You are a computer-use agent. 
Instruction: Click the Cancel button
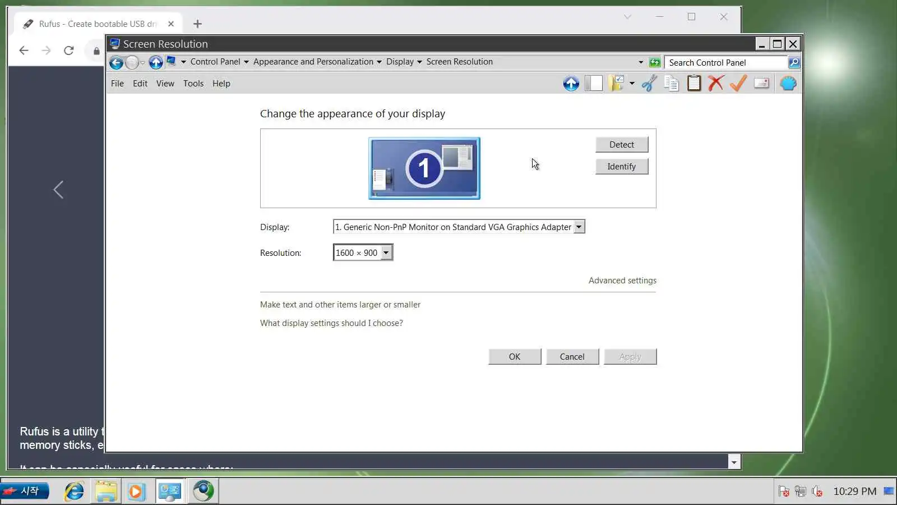[x=572, y=356]
